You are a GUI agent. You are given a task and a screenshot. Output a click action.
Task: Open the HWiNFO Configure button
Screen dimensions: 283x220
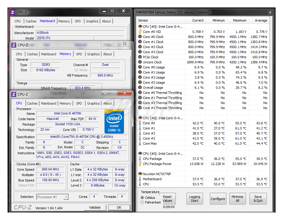(x=218, y=199)
